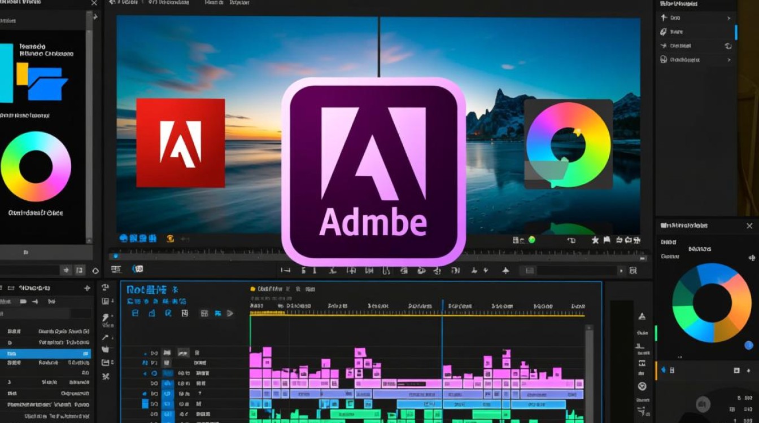759x423 pixels.
Task: Click the blue speaker icon beside the orange bar
Action: click(x=663, y=370)
